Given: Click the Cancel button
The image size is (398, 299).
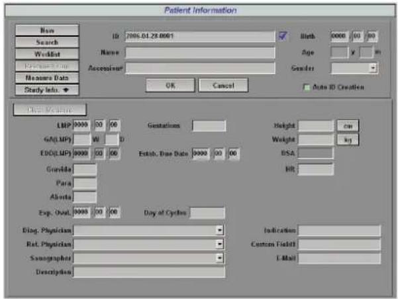Looking at the screenshot, I should click(223, 86).
